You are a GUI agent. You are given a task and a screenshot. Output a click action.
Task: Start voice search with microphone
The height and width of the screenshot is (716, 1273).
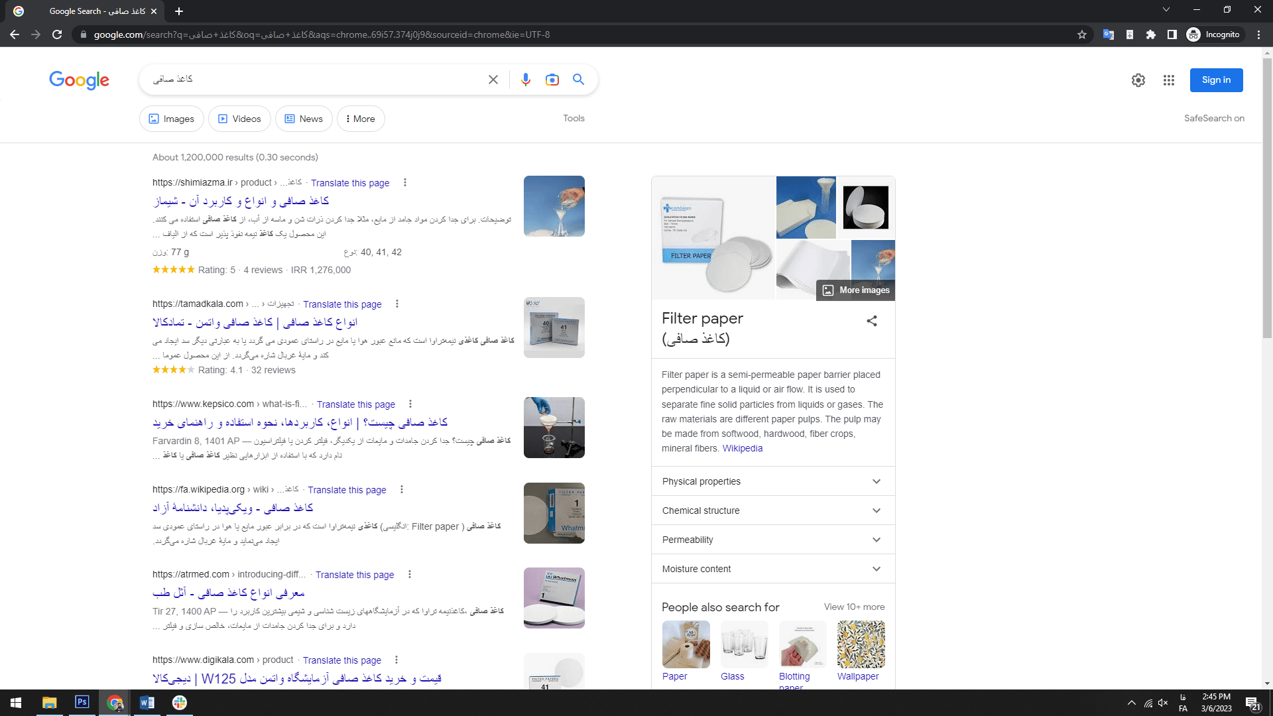click(526, 80)
